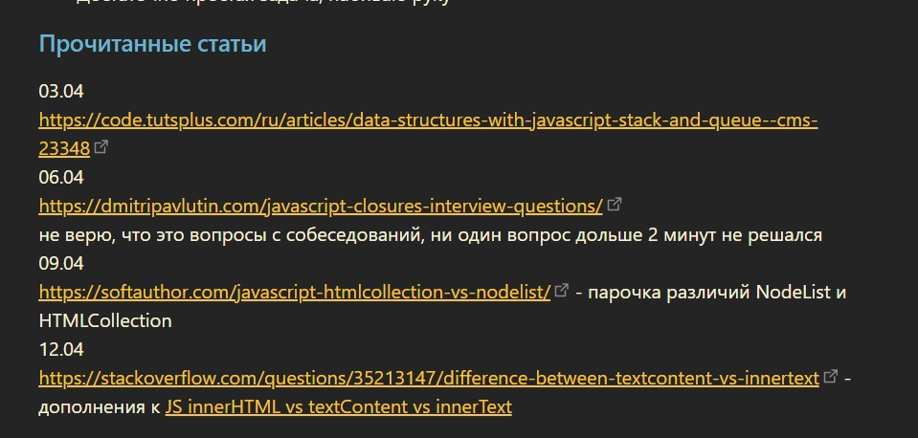Click the text дополнения к

pos(99,406)
